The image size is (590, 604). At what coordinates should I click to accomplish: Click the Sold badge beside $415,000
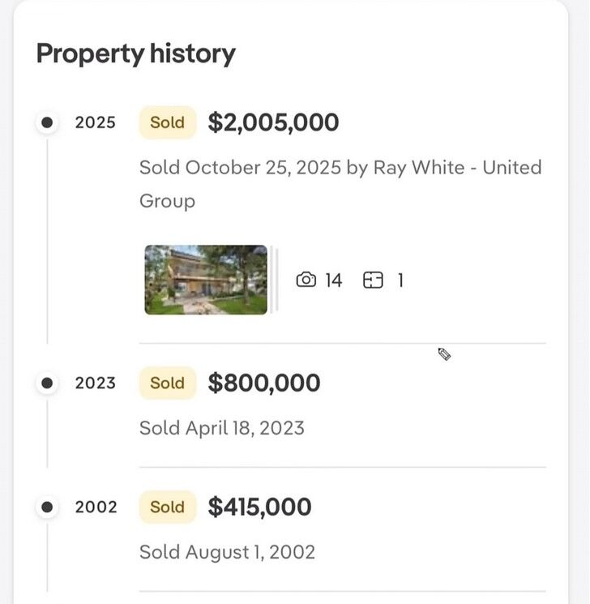(x=168, y=507)
